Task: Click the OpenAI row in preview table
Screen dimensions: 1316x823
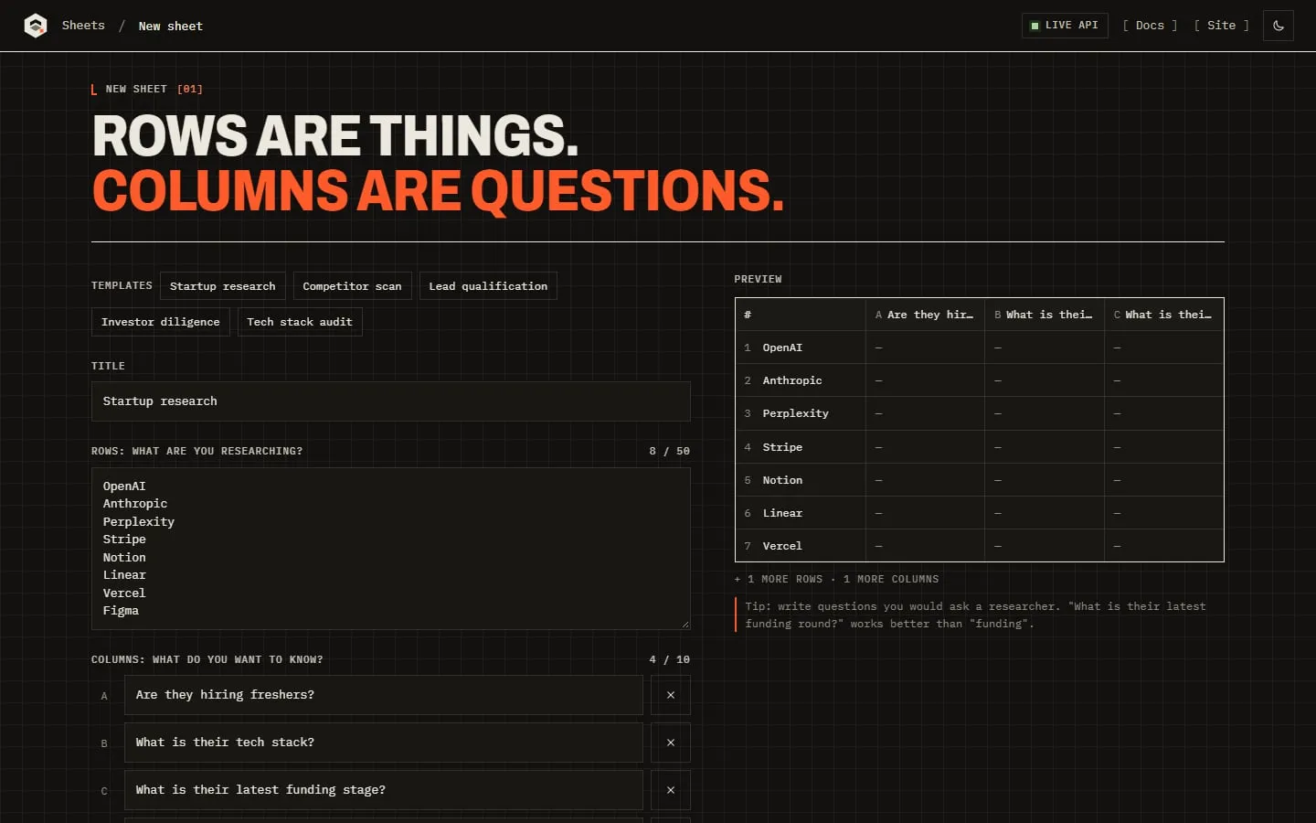Action: [x=980, y=347]
